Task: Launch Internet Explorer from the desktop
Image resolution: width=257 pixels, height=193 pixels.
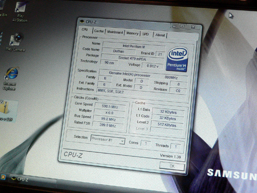Action: click(11, 78)
